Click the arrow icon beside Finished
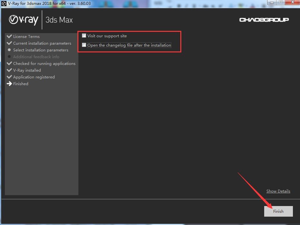This screenshot has width=300, height=225. point(9,84)
